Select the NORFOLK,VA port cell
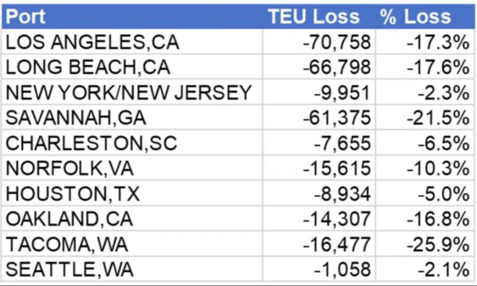This screenshot has height=286, width=477. coord(70,168)
